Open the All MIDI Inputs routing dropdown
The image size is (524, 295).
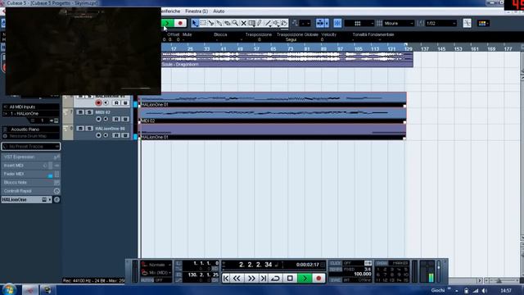tap(31, 107)
